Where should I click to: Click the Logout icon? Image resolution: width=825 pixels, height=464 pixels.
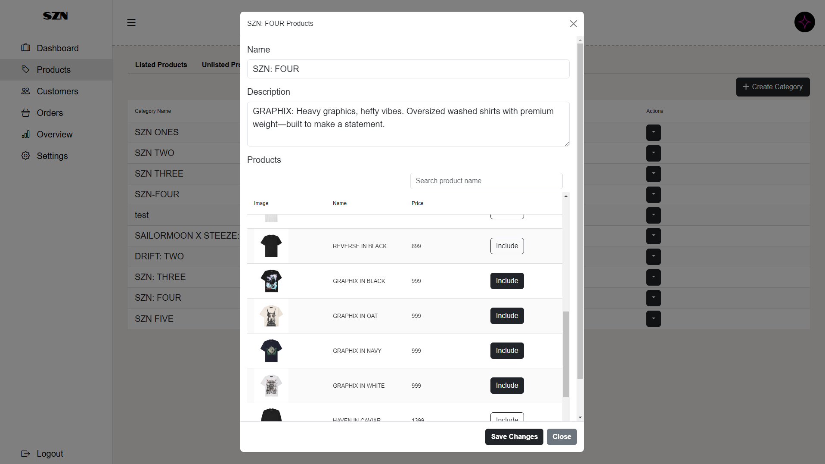(26, 453)
